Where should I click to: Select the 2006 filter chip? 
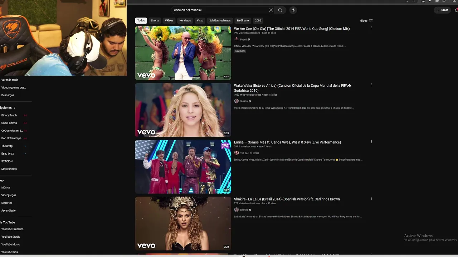tap(258, 20)
